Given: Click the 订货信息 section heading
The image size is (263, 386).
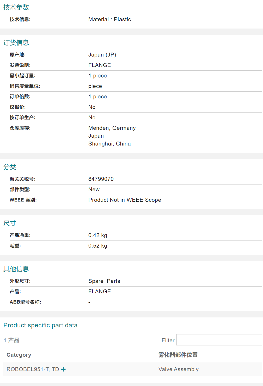Looking at the screenshot, I should click(x=16, y=43).
